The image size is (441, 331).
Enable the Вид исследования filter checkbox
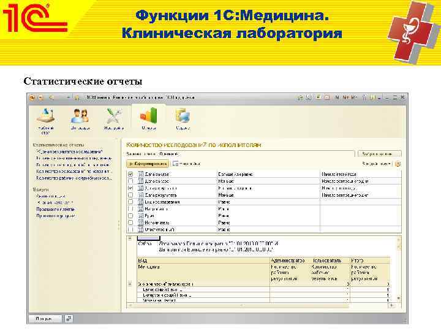point(130,202)
